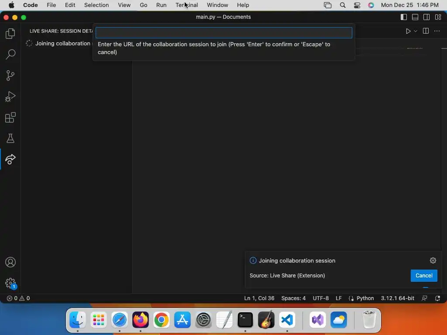Change indentation via Spaces: 4

tap(293, 298)
